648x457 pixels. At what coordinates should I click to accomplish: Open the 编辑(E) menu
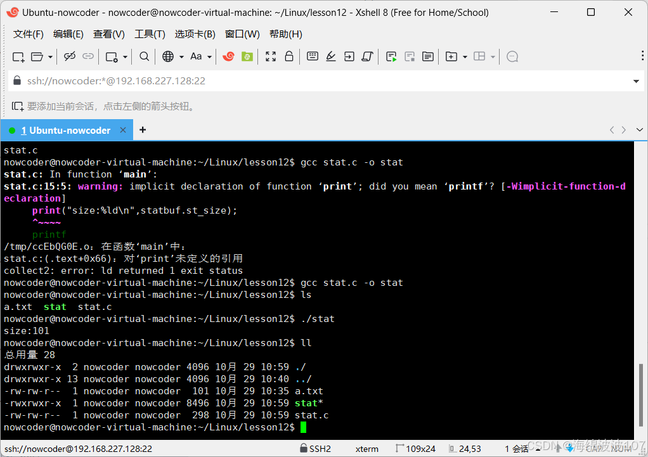[x=68, y=34]
